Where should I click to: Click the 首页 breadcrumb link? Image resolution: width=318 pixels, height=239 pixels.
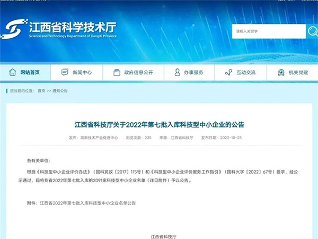(41, 91)
